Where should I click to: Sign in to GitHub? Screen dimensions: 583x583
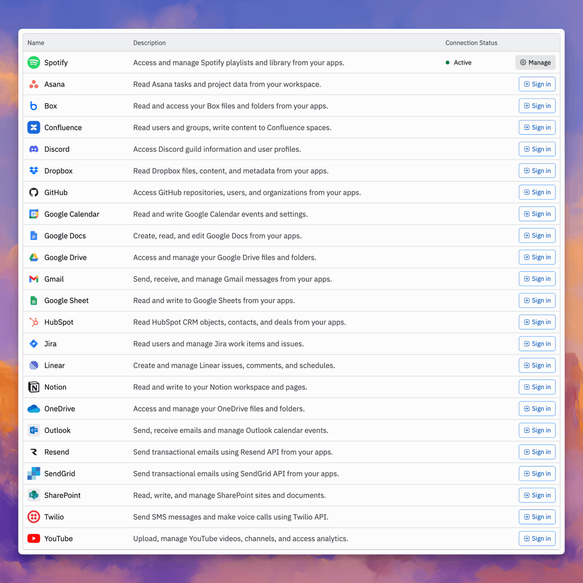(x=537, y=192)
